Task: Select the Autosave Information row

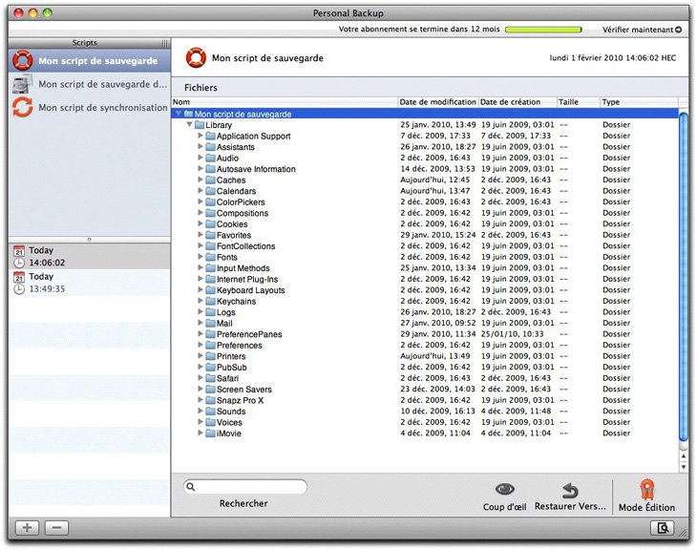Action: (x=425, y=169)
